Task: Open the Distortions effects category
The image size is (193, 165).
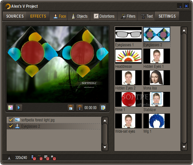Action: (x=104, y=16)
